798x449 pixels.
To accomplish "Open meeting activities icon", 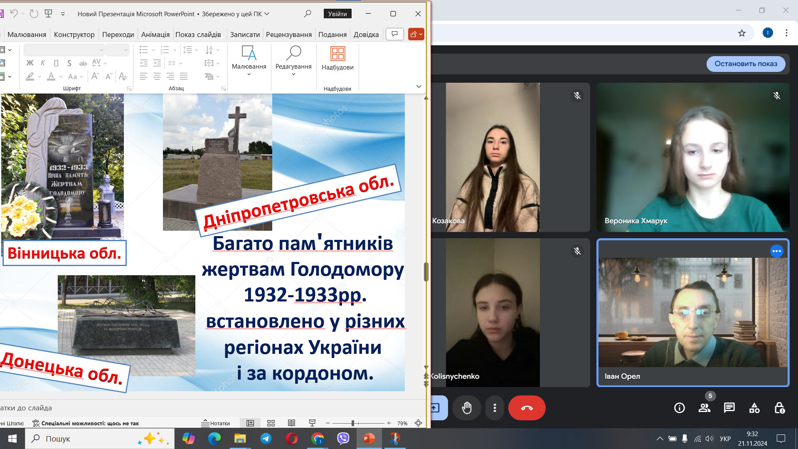I will (x=754, y=408).
